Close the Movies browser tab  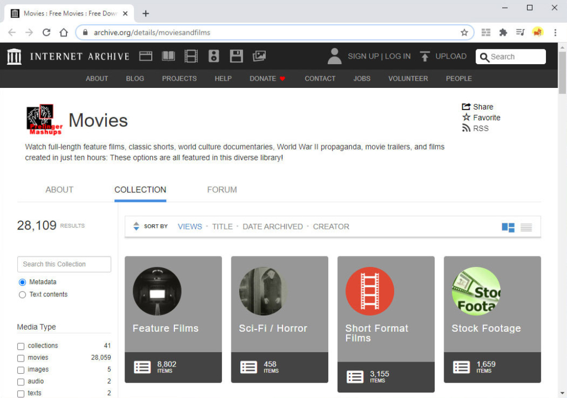(x=125, y=13)
